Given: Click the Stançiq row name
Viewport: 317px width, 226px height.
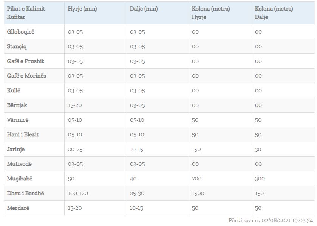Looking at the screenshot, I should [x=17, y=46].
